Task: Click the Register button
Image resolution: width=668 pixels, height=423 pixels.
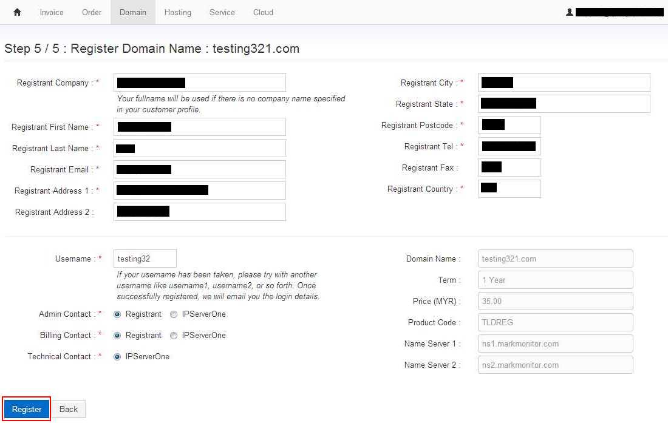Action: tap(26, 409)
